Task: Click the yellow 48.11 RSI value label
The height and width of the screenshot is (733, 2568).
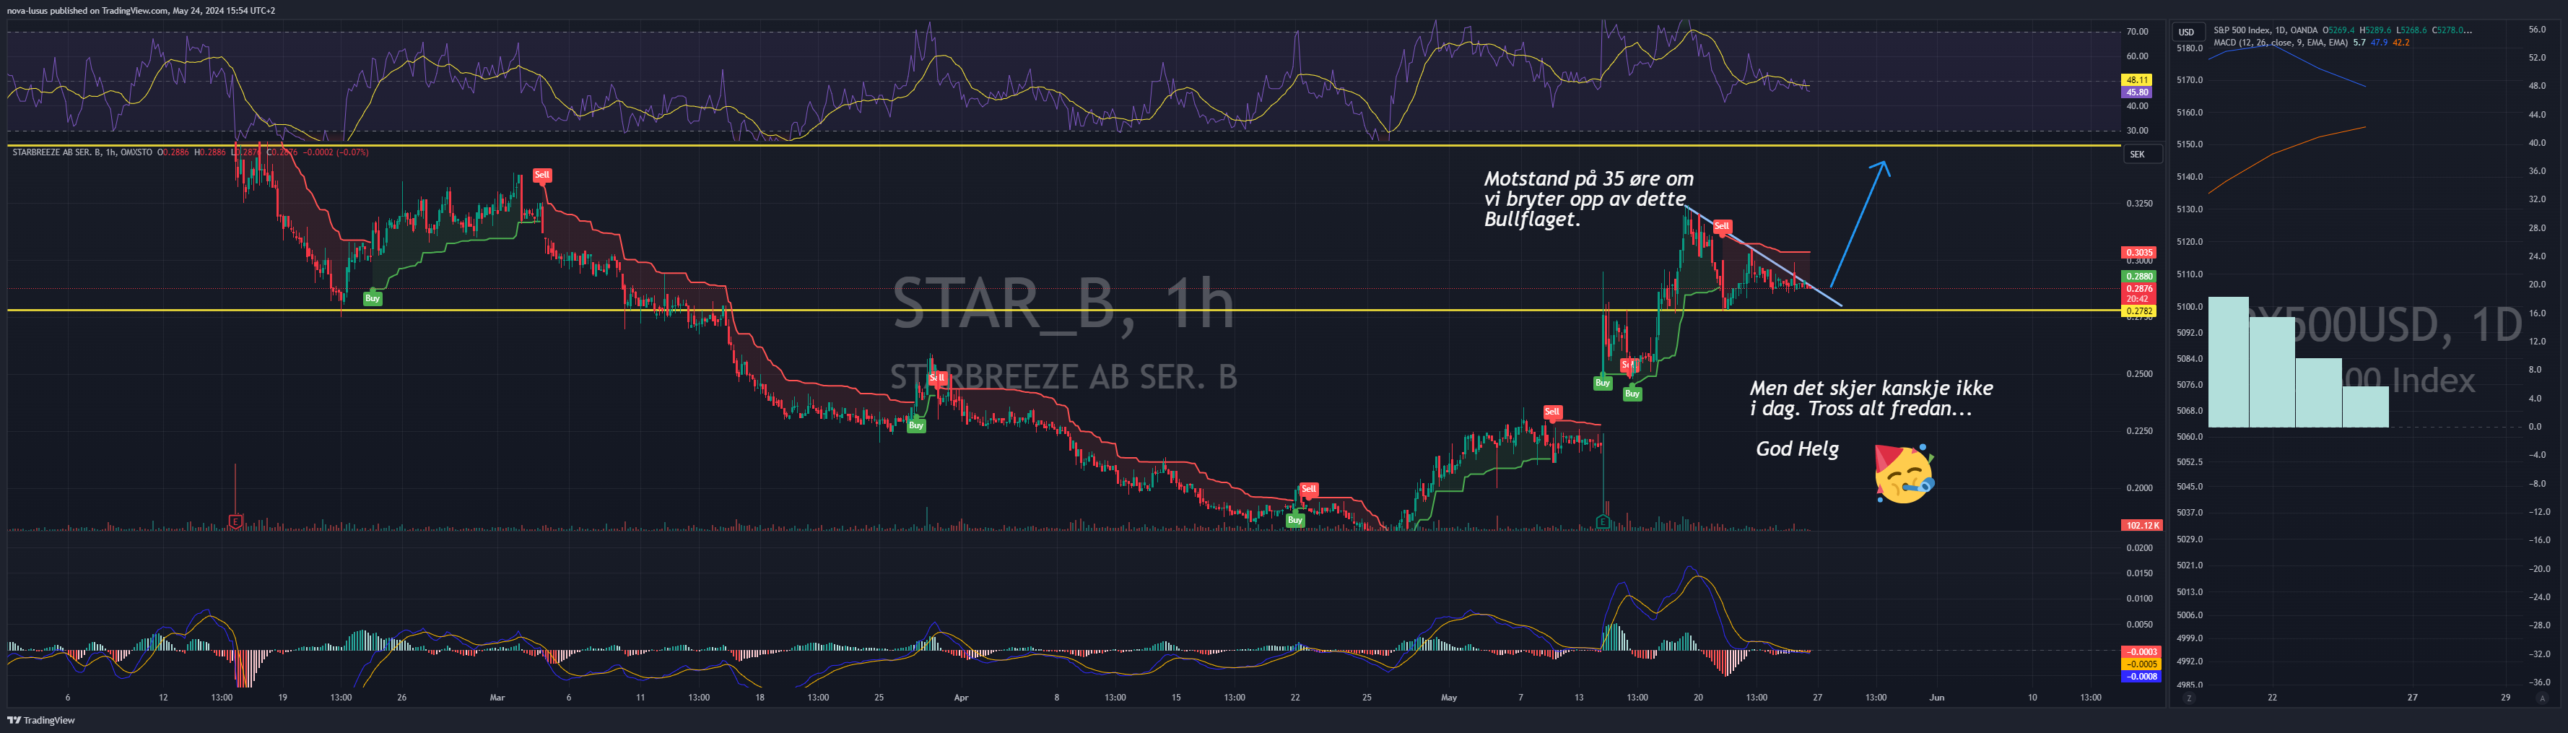Action: point(2136,79)
